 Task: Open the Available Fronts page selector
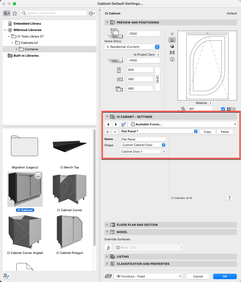pos(182,124)
